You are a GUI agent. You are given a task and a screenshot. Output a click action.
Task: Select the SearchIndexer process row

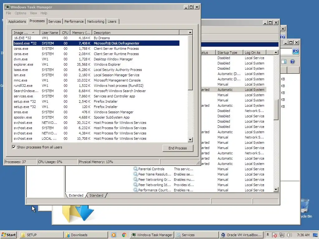pos(96,91)
